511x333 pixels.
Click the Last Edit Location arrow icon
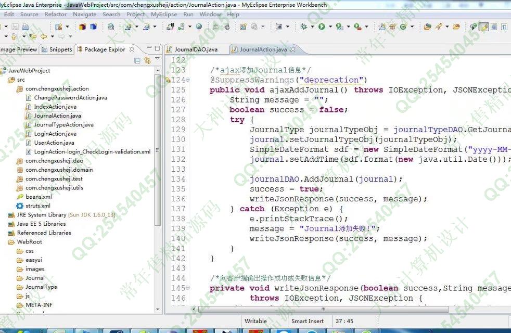click(x=33, y=36)
